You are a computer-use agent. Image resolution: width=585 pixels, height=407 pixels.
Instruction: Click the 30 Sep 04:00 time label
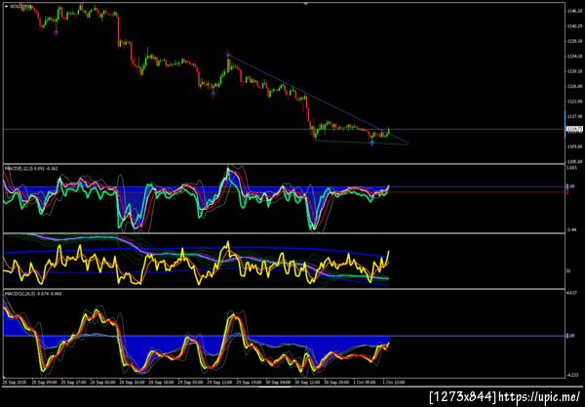tap(278, 383)
